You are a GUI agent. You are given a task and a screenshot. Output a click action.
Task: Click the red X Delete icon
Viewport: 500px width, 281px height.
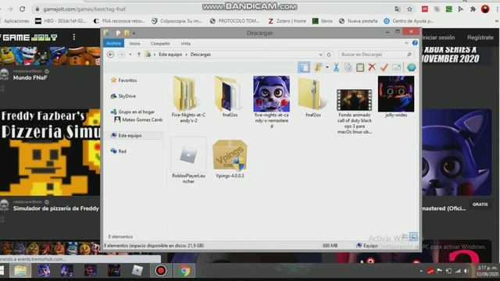pos(372,67)
